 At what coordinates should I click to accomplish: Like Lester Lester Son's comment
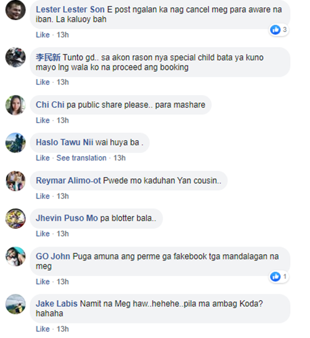[x=43, y=35]
